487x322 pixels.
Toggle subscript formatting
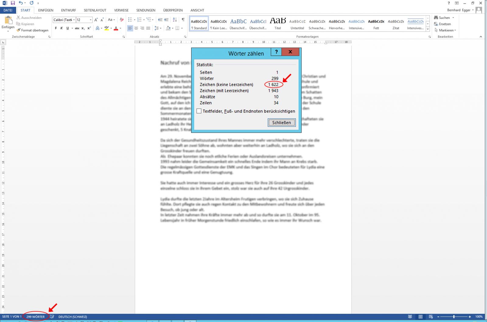(83, 28)
